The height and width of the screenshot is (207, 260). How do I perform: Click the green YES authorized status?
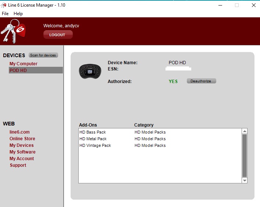point(173,82)
